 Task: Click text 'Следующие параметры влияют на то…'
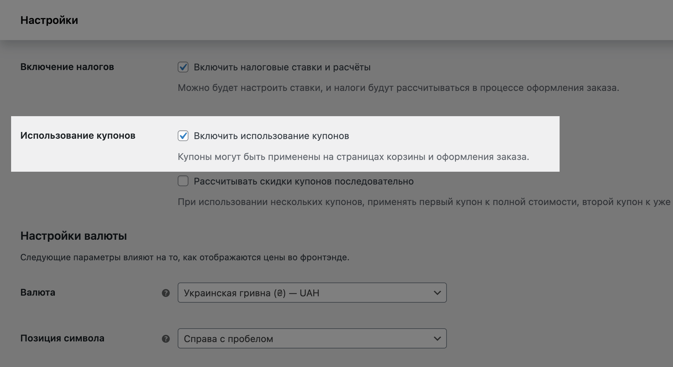coord(185,258)
